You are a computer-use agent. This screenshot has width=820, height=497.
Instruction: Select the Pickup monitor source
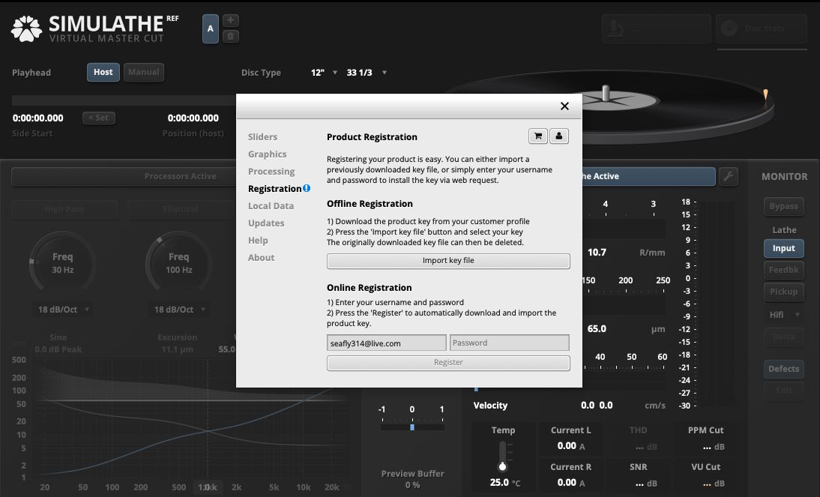(783, 292)
